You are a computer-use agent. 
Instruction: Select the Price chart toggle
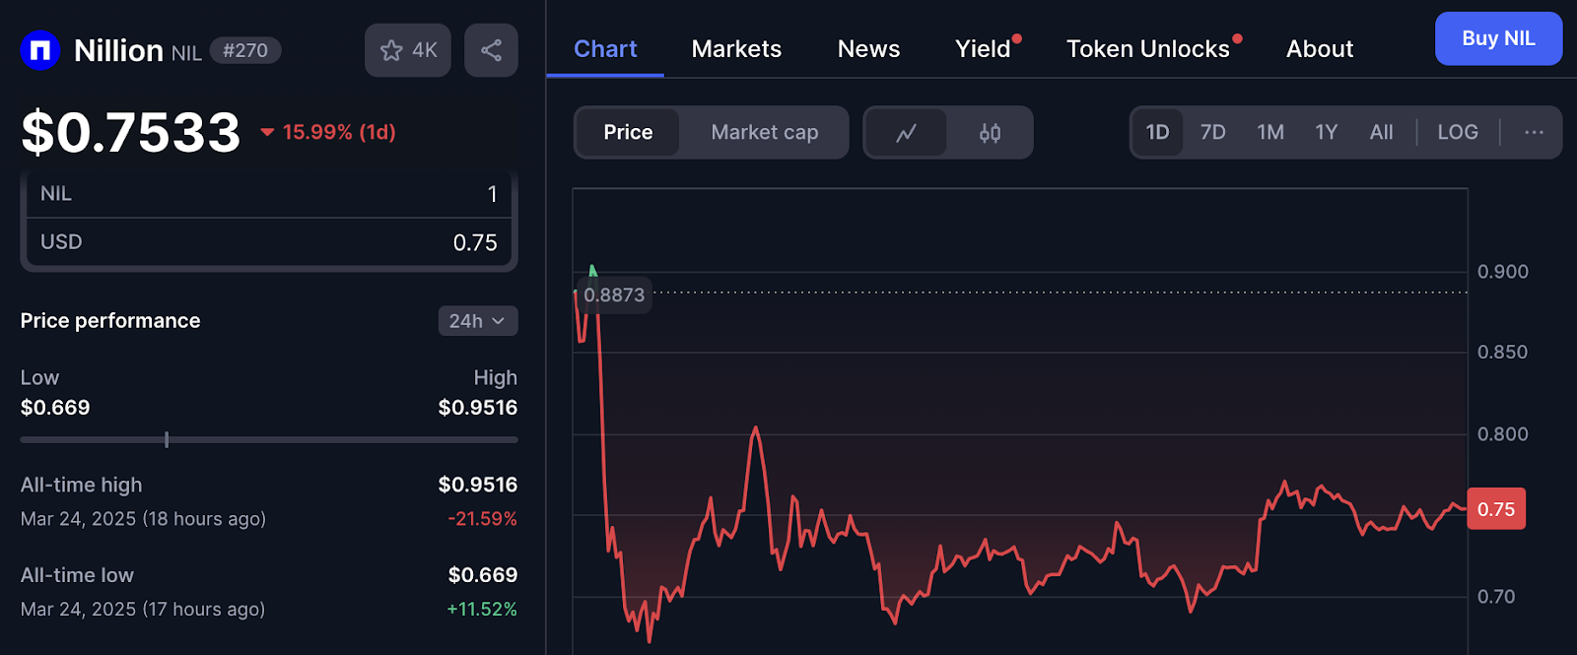(628, 132)
